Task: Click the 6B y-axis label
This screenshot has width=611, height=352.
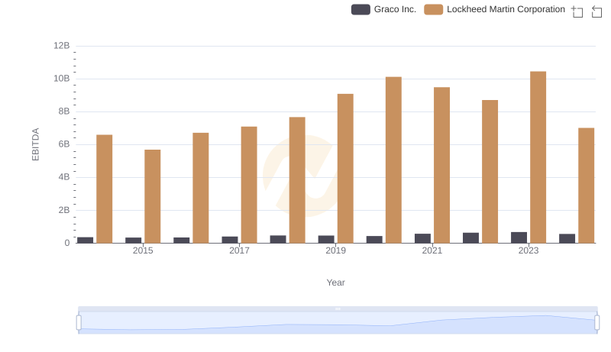Action: [x=64, y=144]
